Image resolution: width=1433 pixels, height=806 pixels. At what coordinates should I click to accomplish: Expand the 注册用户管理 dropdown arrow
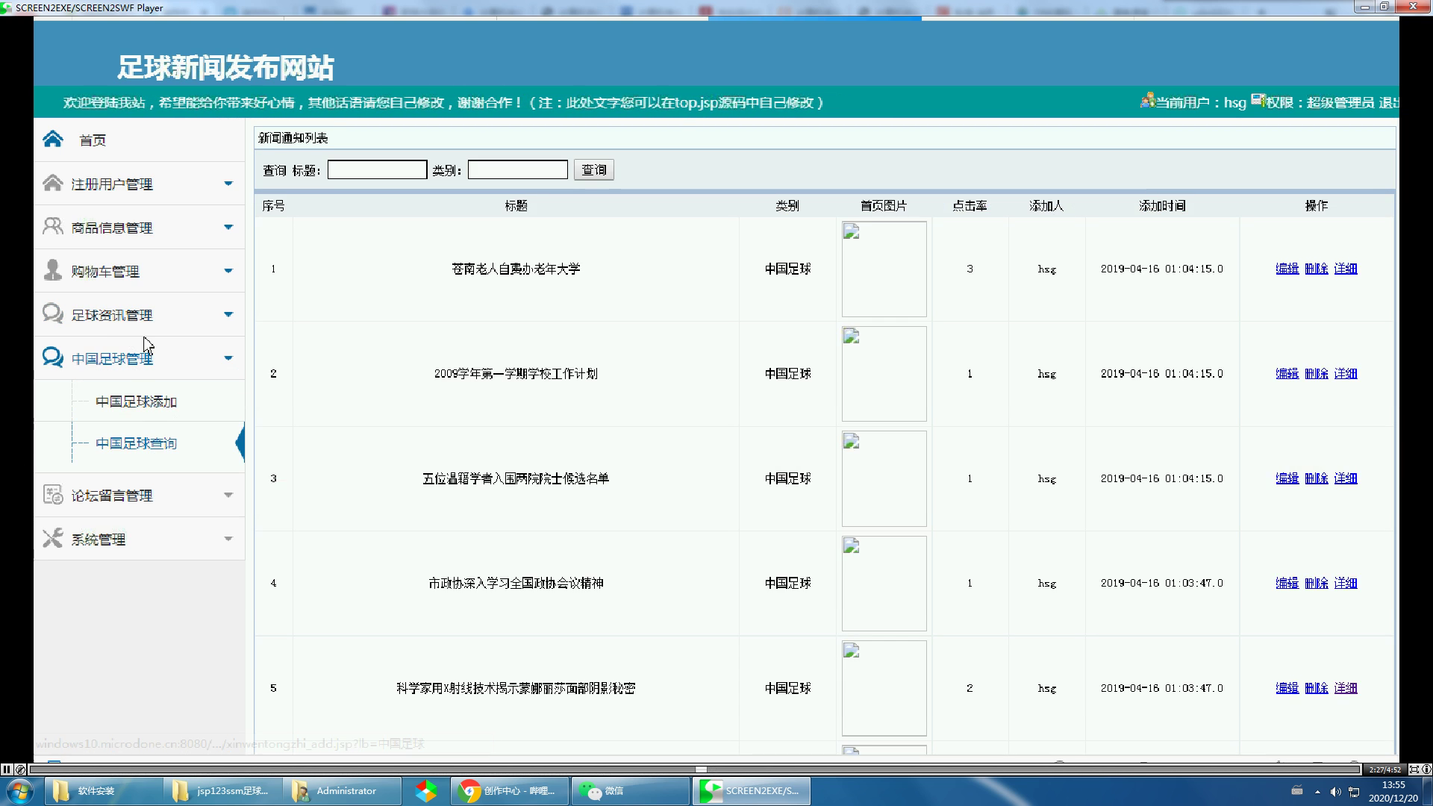click(228, 184)
